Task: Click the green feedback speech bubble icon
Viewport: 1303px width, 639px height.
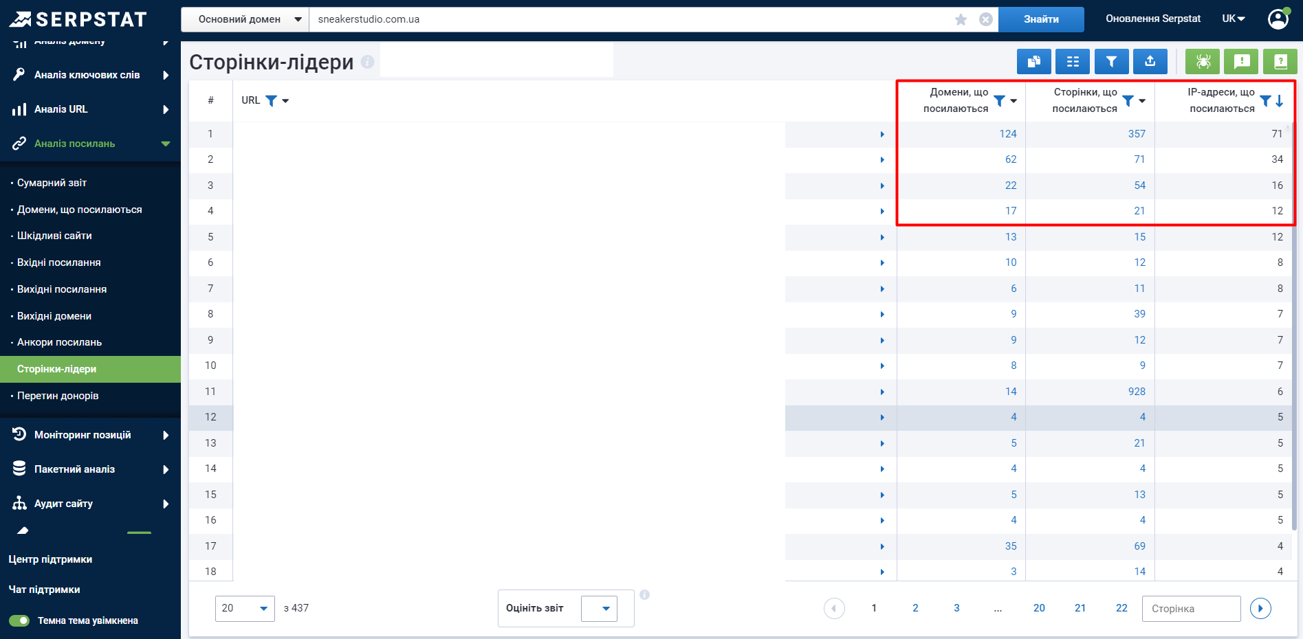Action: pos(1241,62)
